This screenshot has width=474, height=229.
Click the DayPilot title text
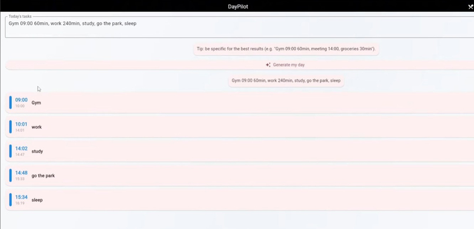coord(238,6)
